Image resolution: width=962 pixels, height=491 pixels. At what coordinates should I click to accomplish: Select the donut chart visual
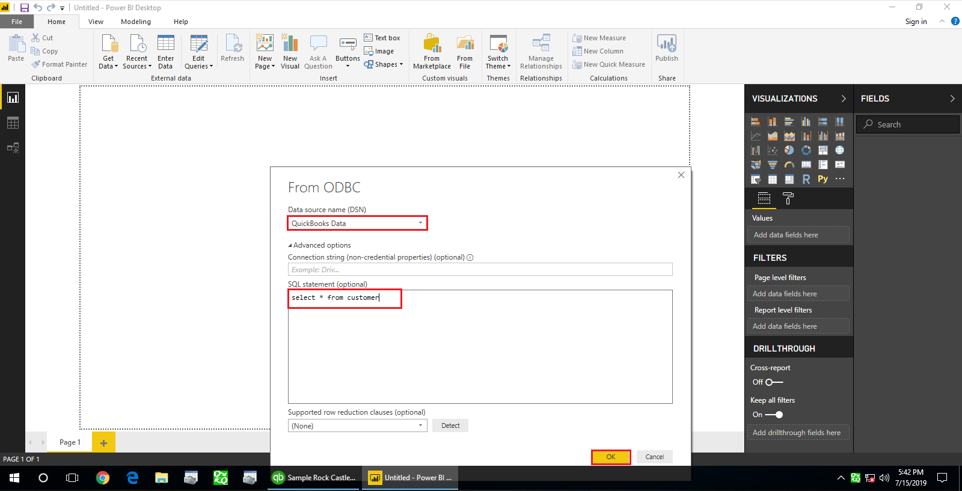806,150
